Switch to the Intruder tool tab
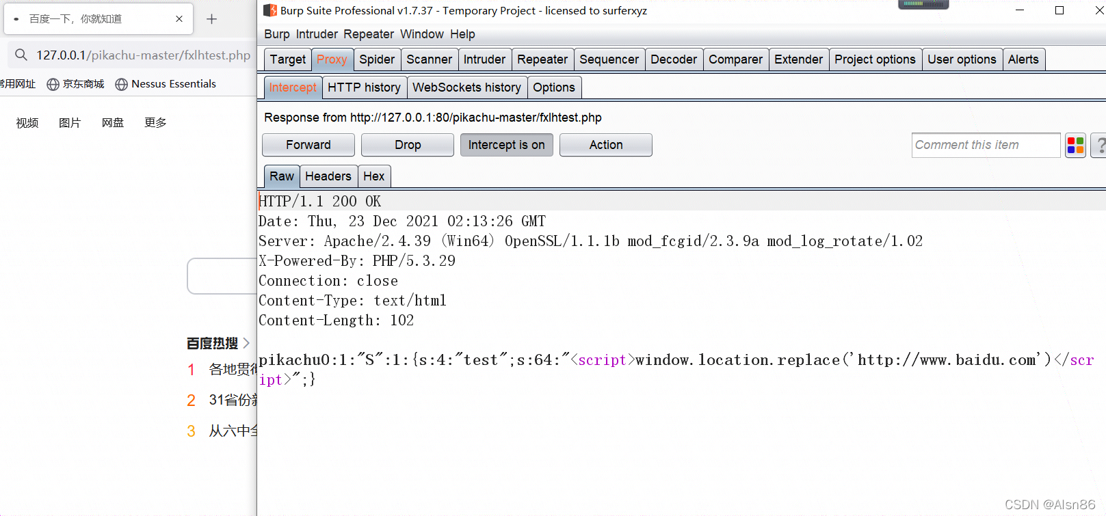 click(484, 59)
